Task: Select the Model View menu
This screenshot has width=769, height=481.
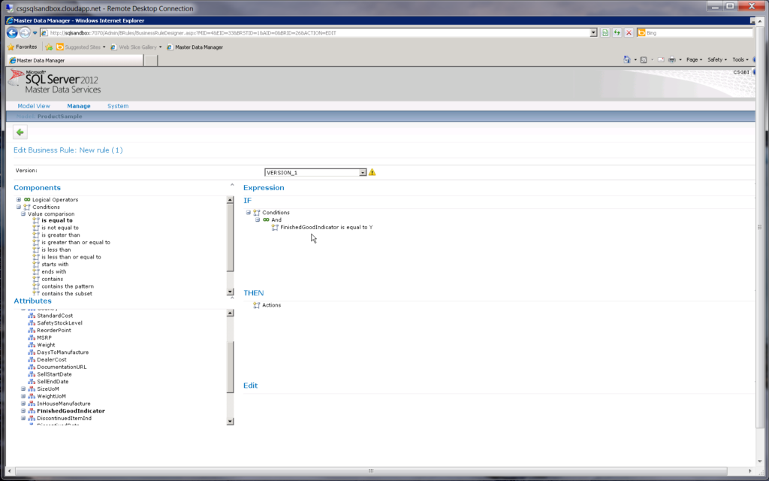Action: 33,105
